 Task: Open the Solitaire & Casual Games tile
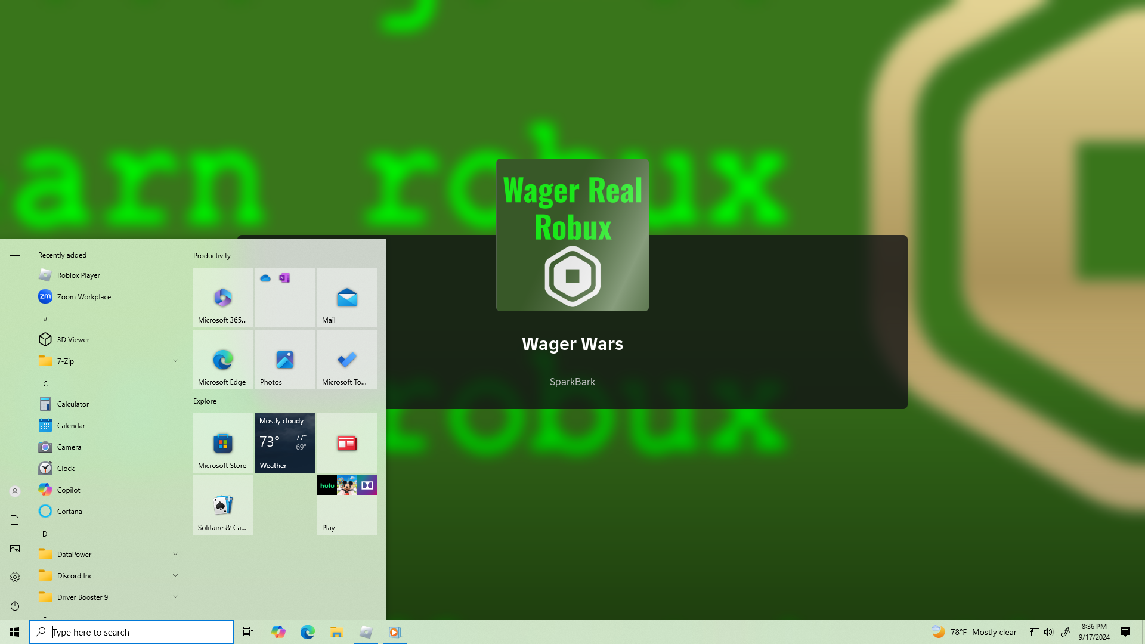222,505
